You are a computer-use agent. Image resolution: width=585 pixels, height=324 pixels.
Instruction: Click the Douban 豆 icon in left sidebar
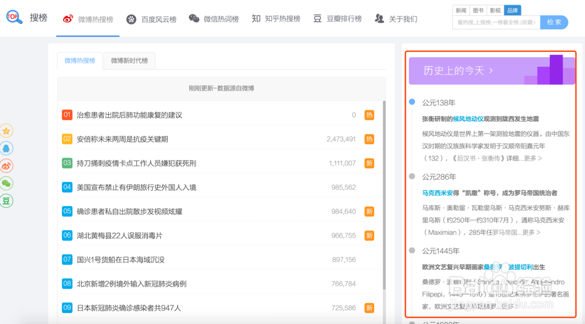coord(6,201)
